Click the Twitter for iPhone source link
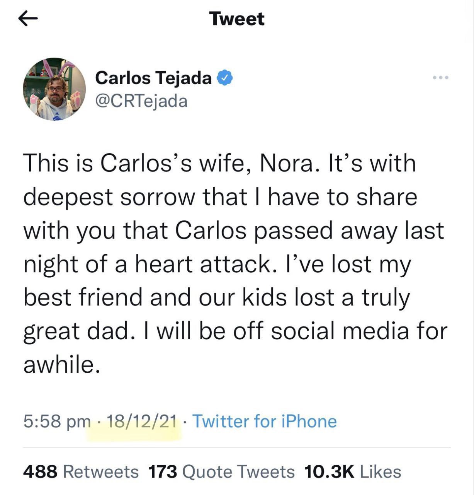This screenshot has width=474, height=495. coord(264,421)
